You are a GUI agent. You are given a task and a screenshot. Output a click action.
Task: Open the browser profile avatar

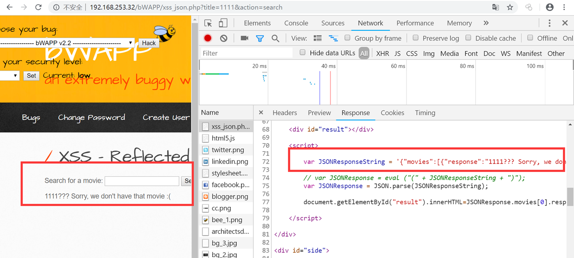pyautogui.click(x=549, y=7)
